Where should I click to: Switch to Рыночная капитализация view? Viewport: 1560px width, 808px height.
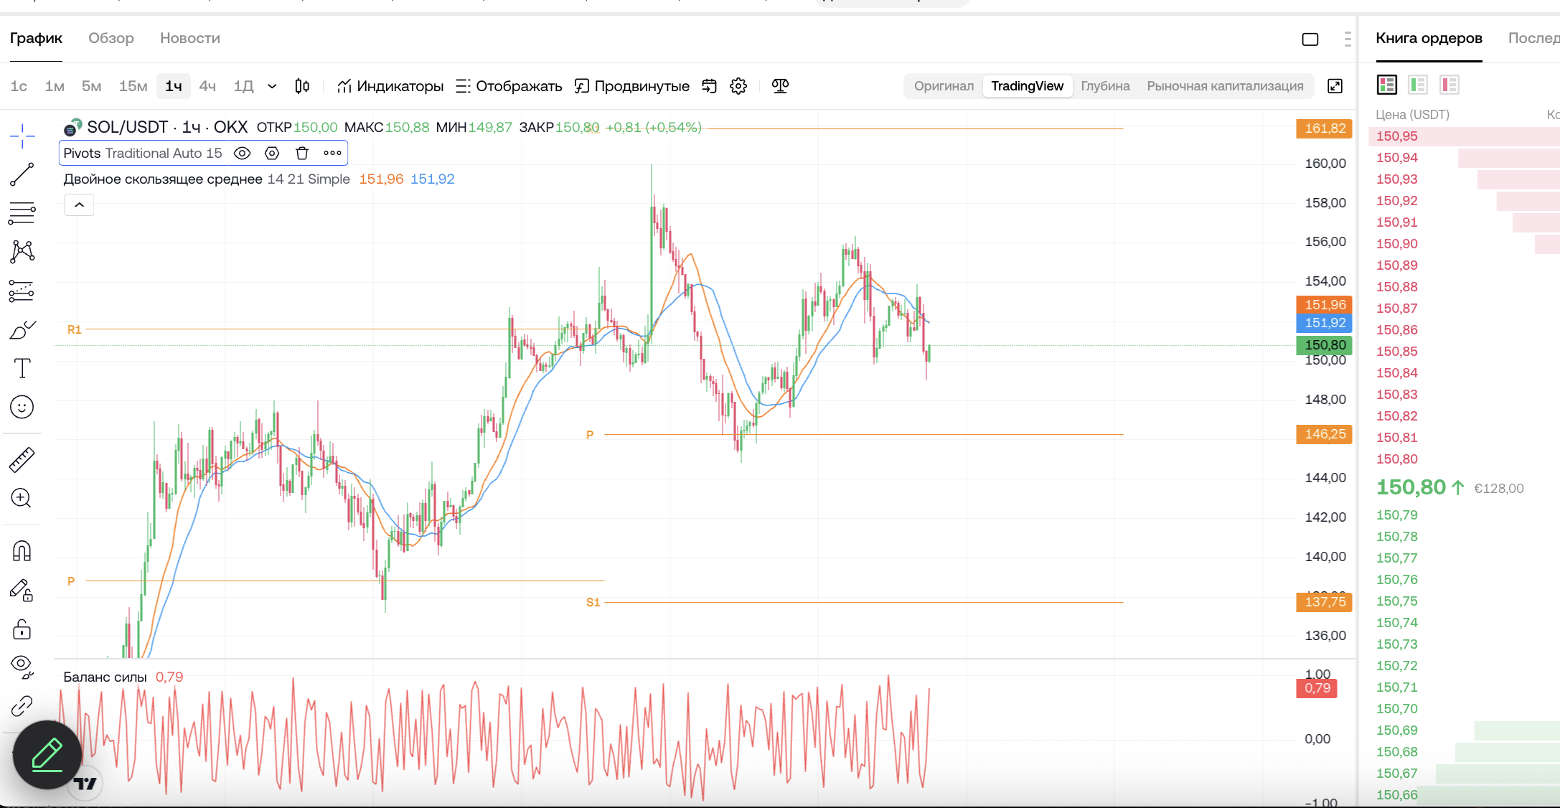coord(1225,86)
